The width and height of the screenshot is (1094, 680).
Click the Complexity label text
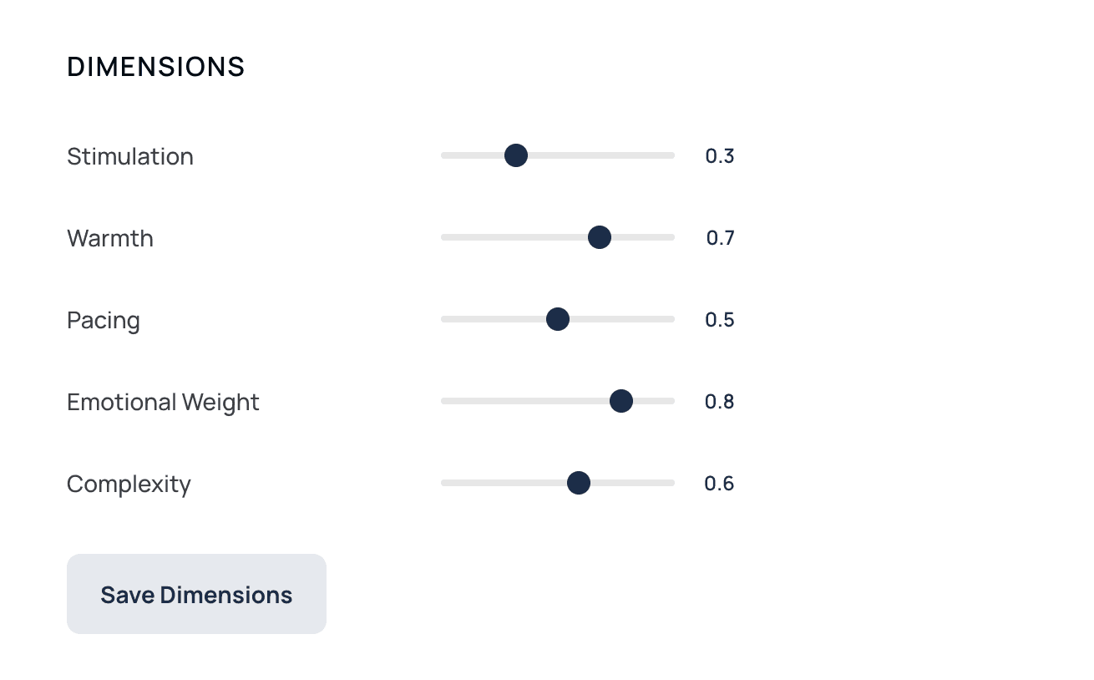(x=129, y=484)
